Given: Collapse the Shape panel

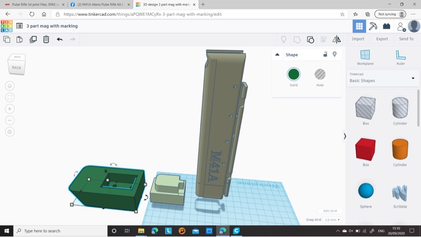Looking at the screenshot, I should click(x=277, y=55).
